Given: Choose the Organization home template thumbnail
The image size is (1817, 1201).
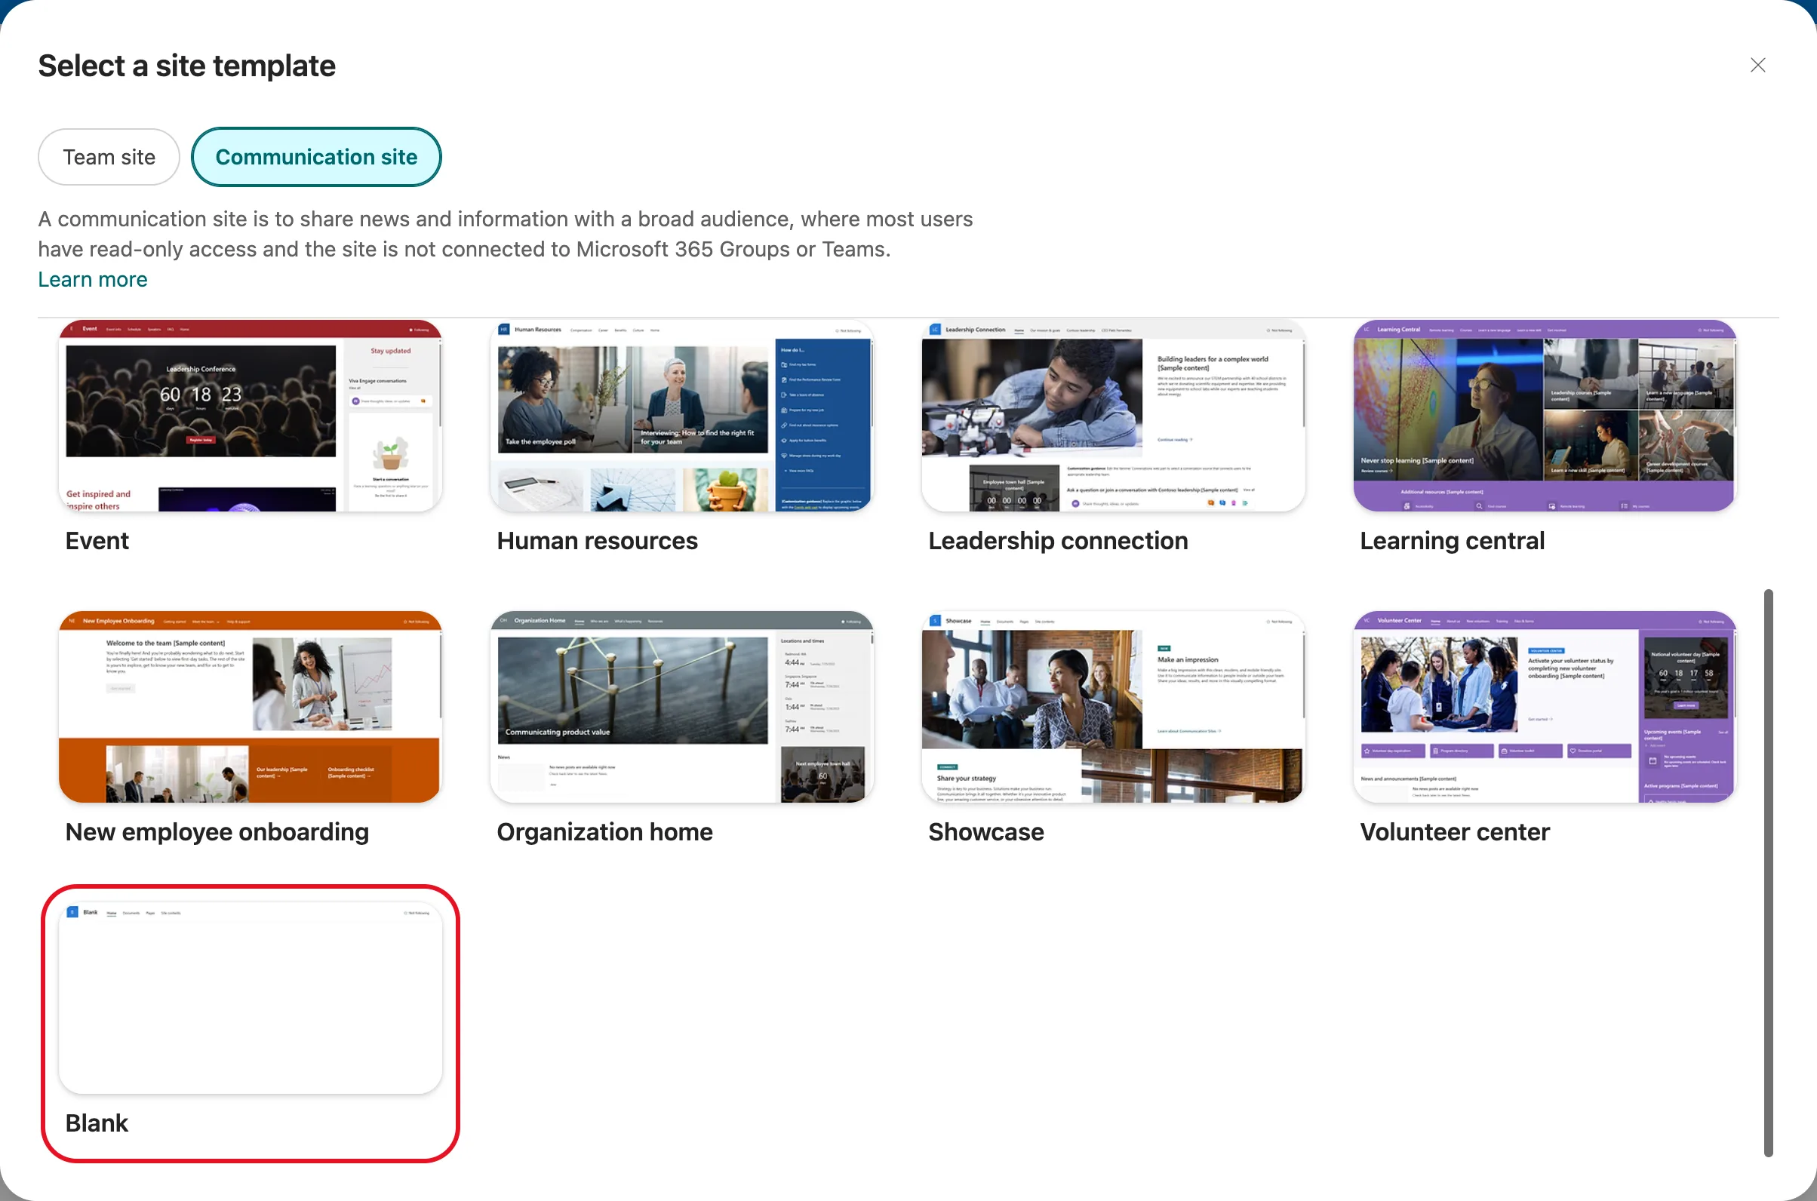Looking at the screenshot, I should [x=682, y=707].
